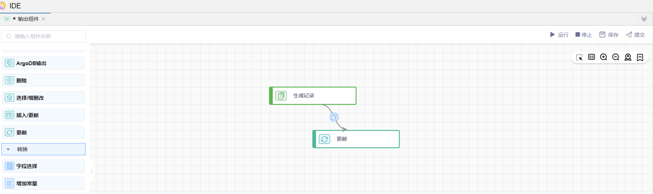Stop execution with 停止 button
The width and height of the screenshot is (653, 194).
(584, 35)
